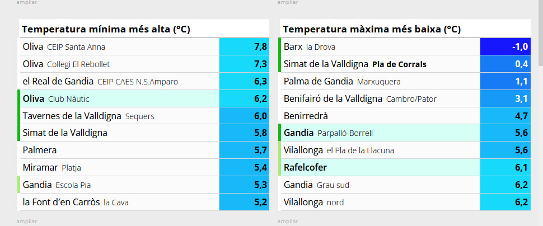The image size is (543, 226).
Task: Click the dark blue -1,0 temperature cell
Action: 505,47
